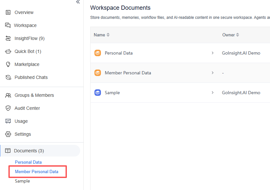Open InsightFlow (9) section
The height and width of the screenshot is (190, 270).
click(x=30, y=38)
